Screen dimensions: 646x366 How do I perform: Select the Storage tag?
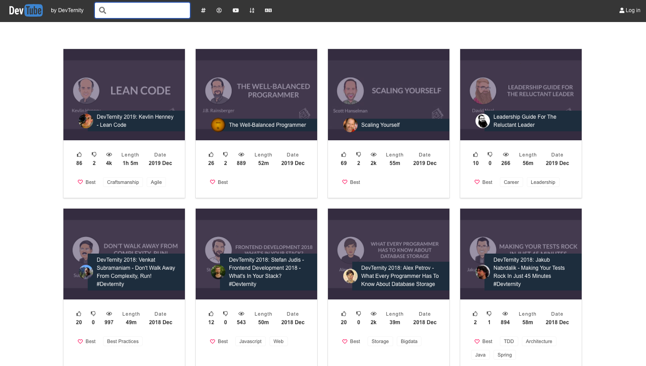pos(380,341)
